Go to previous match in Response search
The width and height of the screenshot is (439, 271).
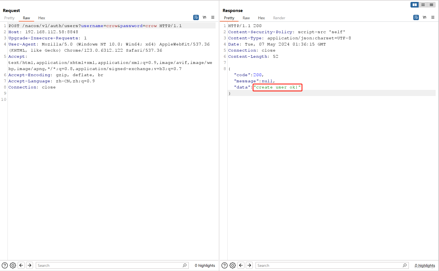(x=241, y=265)
